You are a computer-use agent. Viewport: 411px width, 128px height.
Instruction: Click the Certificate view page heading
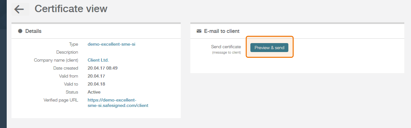[x=71, y=9]
